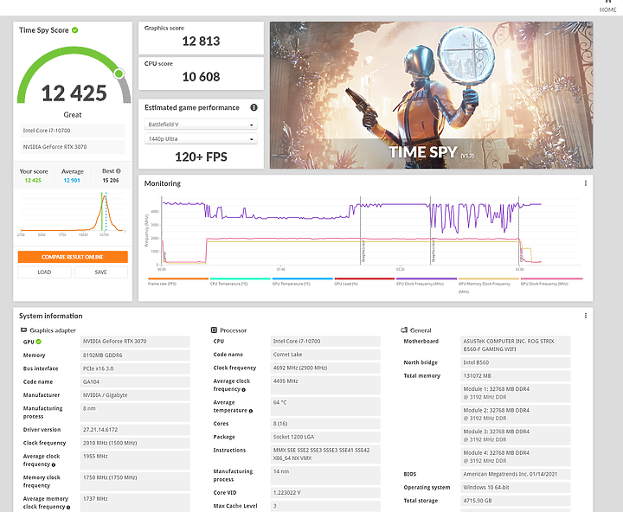The width and height of the screenshot is (623, 512).
Task: Click the Time Spy score gauge
Action: (74, 75)
